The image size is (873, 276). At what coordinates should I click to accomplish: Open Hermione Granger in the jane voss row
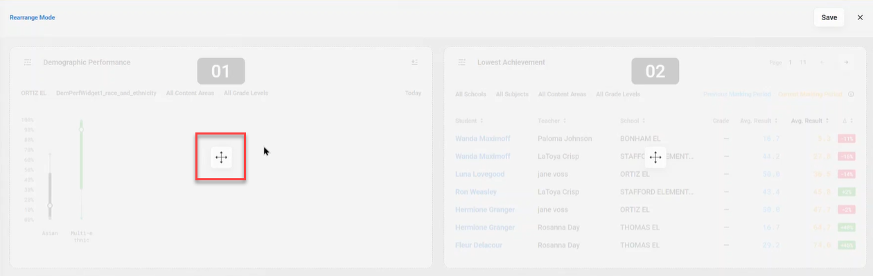485,209
